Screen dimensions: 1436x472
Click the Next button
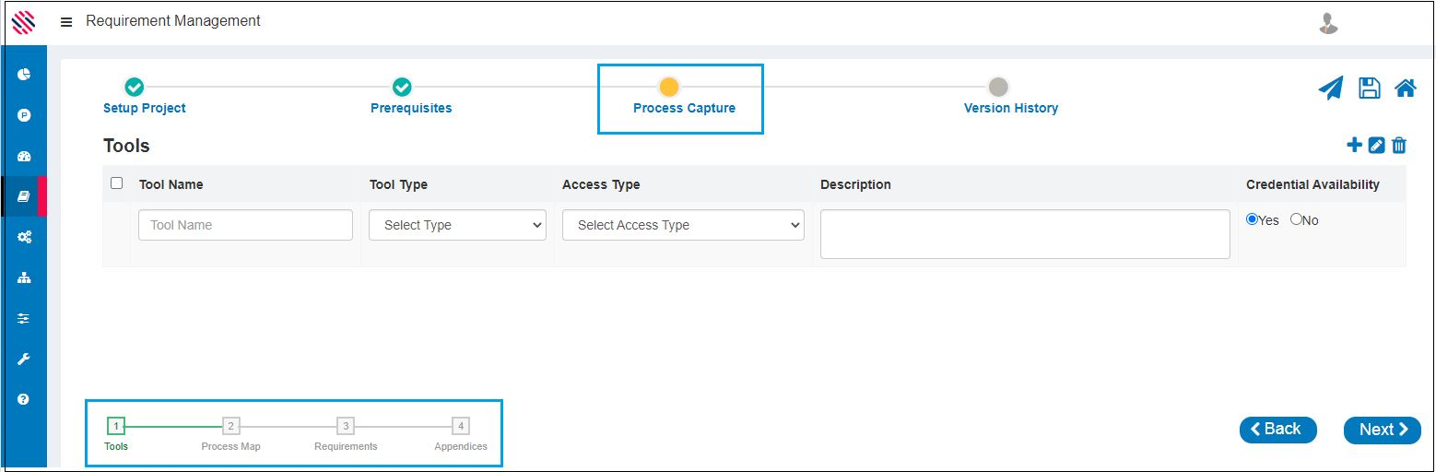coord(1383,430)
